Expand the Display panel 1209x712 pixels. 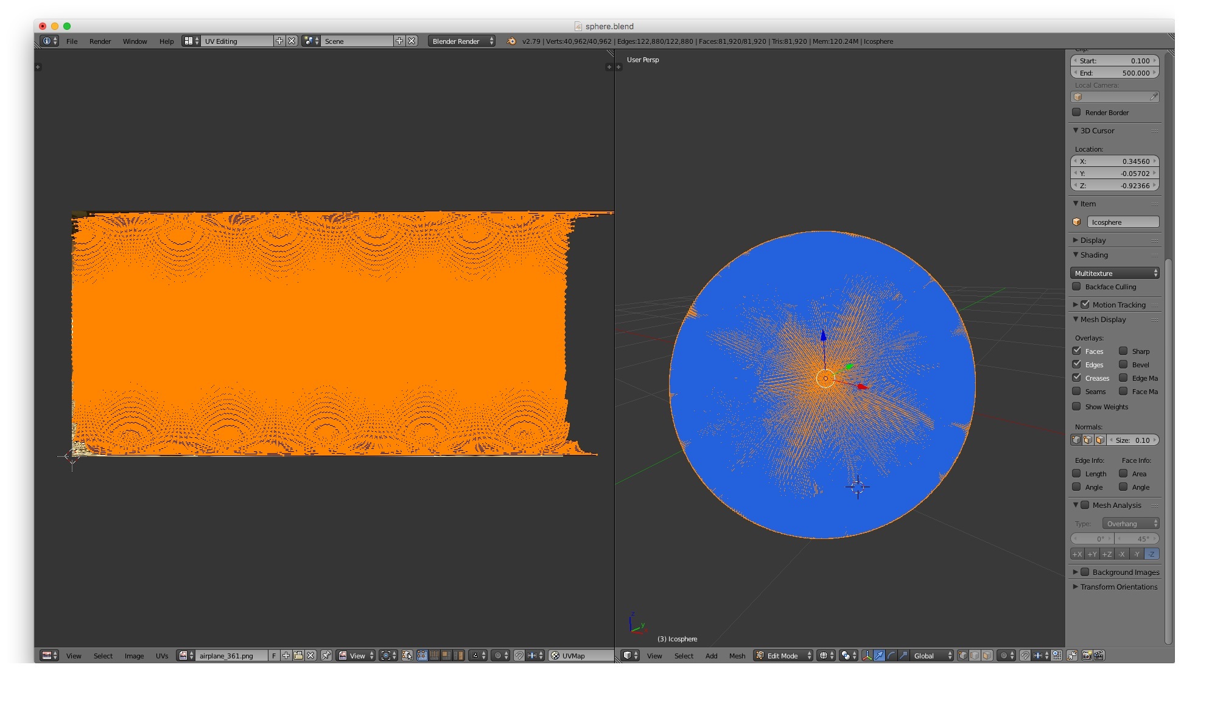pyautogui.click(x=1093, y=240)
